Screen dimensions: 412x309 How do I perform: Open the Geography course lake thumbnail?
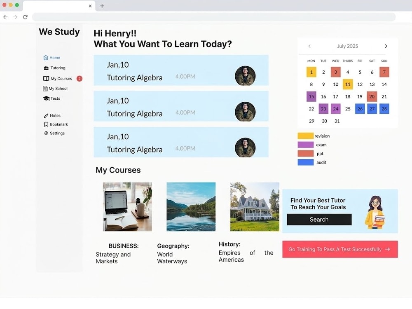(x=191, y=207)
